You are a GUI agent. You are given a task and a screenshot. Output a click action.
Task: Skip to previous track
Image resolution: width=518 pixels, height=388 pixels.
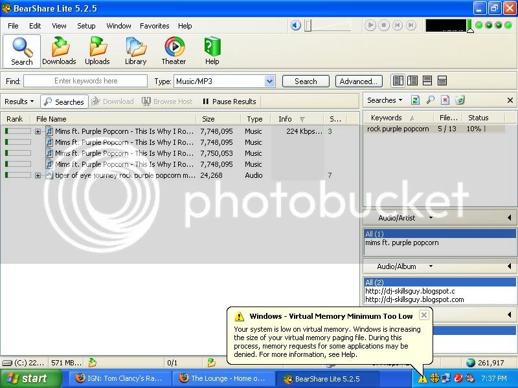397,25
